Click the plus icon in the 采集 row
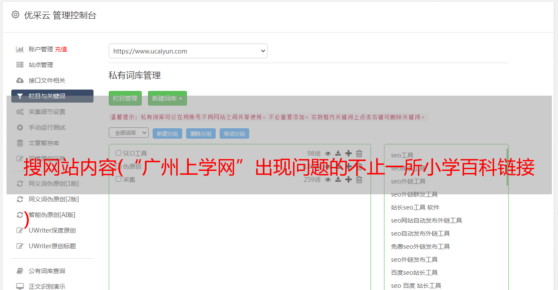558x290 pixels. (x=348, y=179)
